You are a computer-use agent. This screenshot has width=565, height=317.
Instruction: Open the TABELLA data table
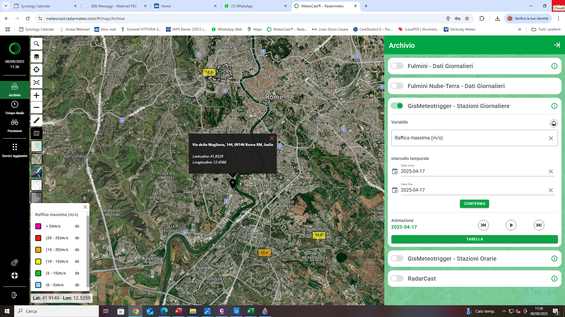tap(474, 239)
